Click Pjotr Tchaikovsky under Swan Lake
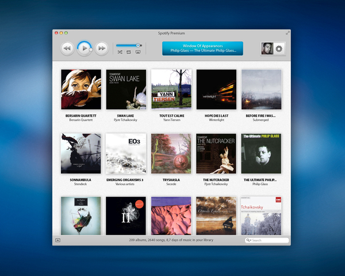The width and height of the screenshot is (345, 276). [125, 120]
